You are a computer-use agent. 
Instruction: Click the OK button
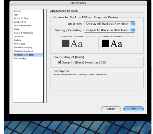pyautogui.click(x=134, y=109)
